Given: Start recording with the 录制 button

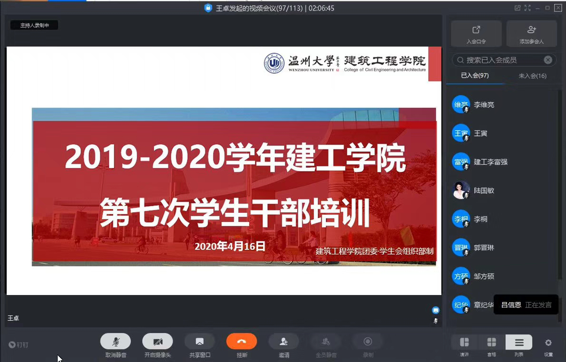Looking at the screenshot, I should (x=368, y=342).
